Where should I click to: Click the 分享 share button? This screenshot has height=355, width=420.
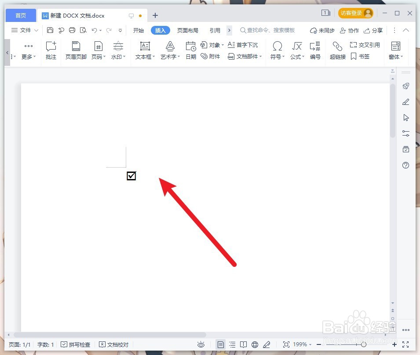[373, 30]
